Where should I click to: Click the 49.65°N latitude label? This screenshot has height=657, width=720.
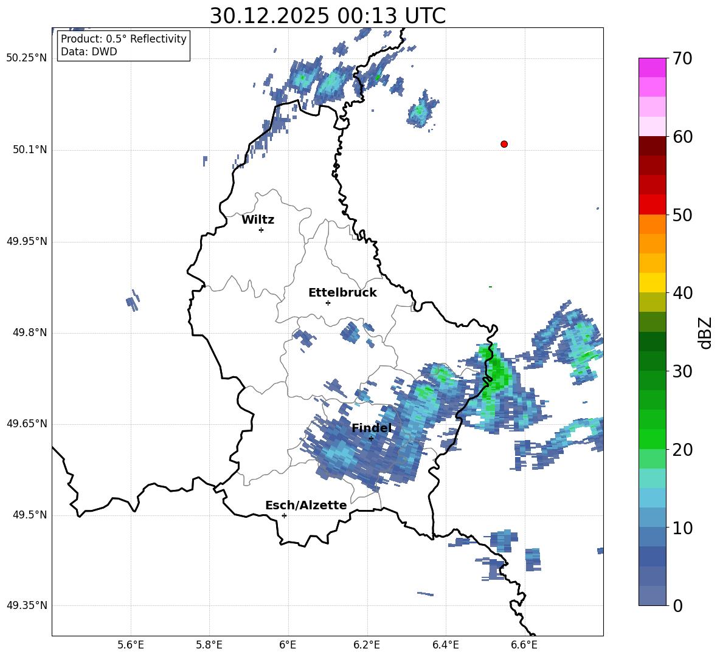pos(27,424)
